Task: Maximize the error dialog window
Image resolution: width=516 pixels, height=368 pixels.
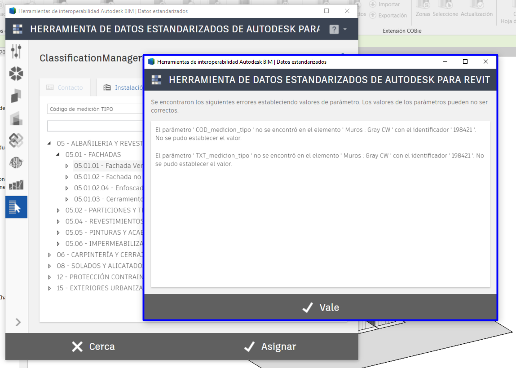Action: point(465,61)
